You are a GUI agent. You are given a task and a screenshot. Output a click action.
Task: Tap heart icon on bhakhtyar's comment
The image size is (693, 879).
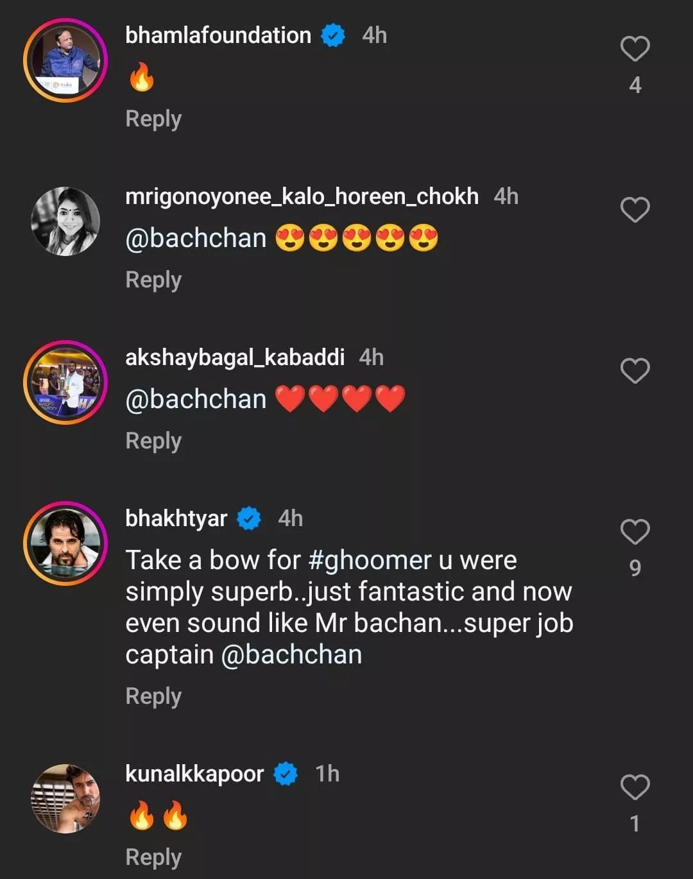click(635, 533)
